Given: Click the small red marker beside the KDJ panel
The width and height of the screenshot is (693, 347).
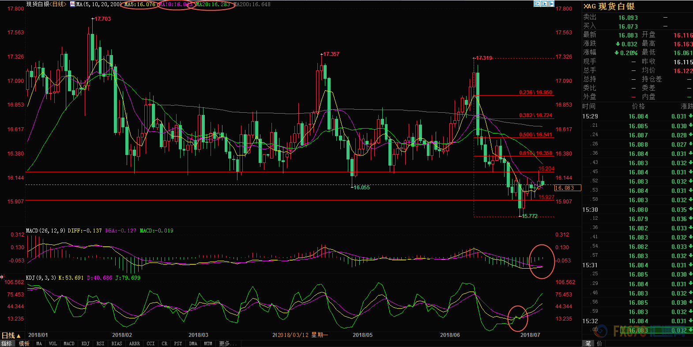Looking at the screenshot, I should point(2,277).
